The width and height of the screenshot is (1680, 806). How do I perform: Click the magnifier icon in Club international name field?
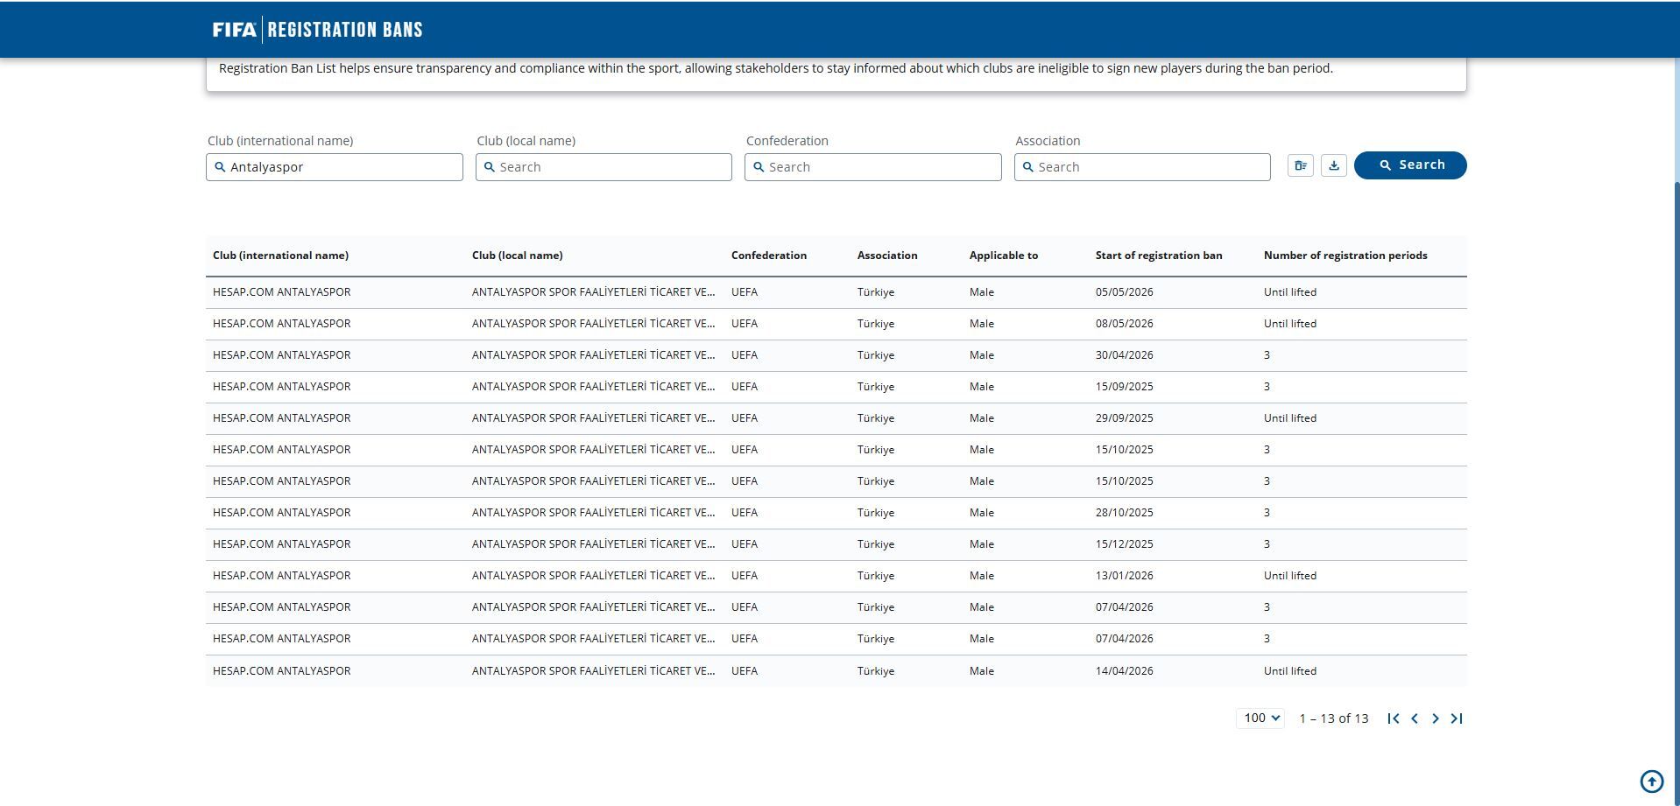coord(220,167)
